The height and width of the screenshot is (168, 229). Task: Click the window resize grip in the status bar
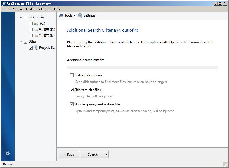(226, 164)
